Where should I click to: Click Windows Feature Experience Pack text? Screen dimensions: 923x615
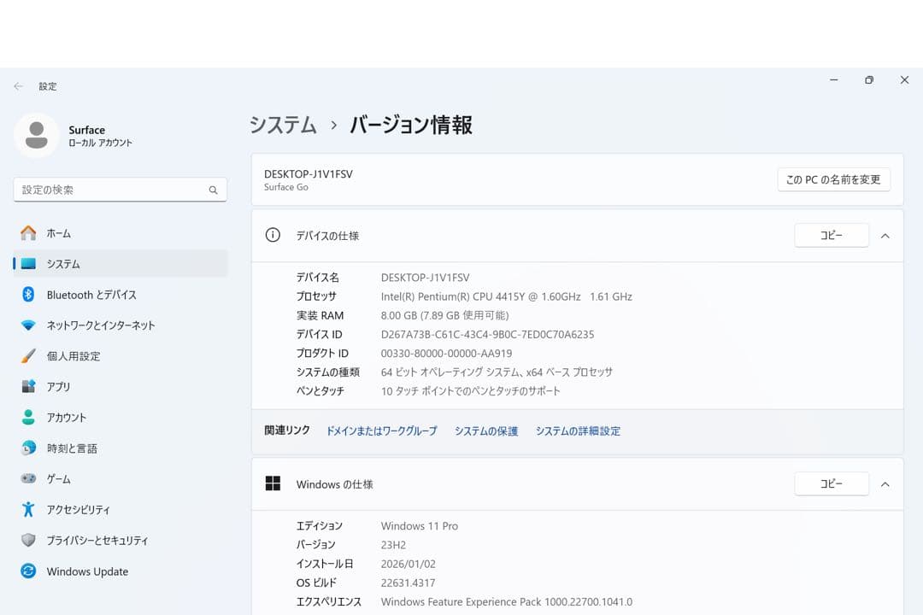tap(506, 601)
